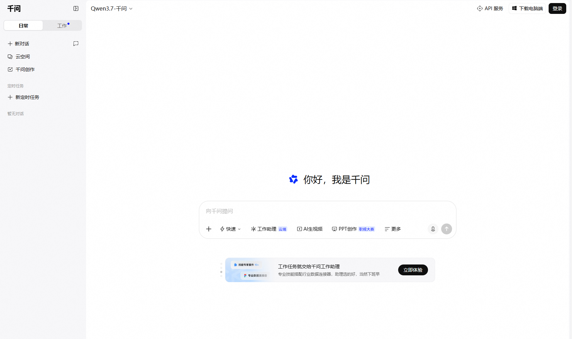Viewport: 572px width, 339px height.
Task: Click the banner carousel dots
Action: tap(221, 270)
